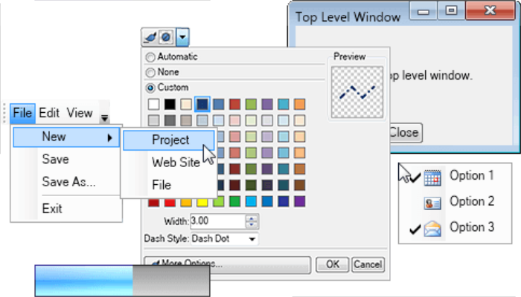
Task: Click the toolbar overflow arrow after View
Action: (104, 117)
